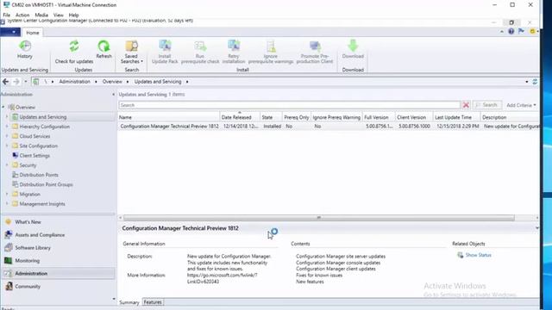Select the Home ribbon tab
552x310 pixels.
point(33,33)
